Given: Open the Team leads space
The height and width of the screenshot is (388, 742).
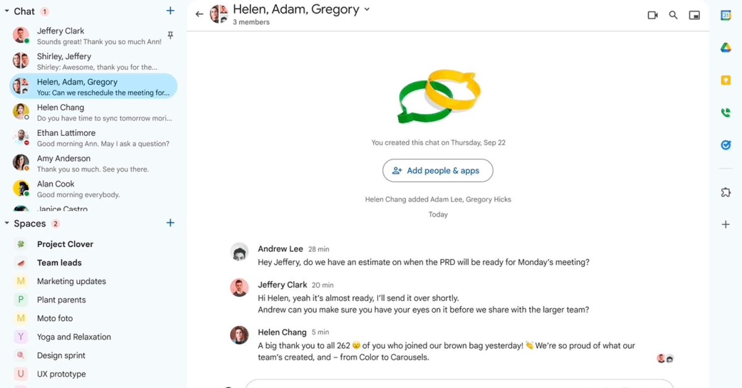Looking at the screenshot, I should point(59,263).
